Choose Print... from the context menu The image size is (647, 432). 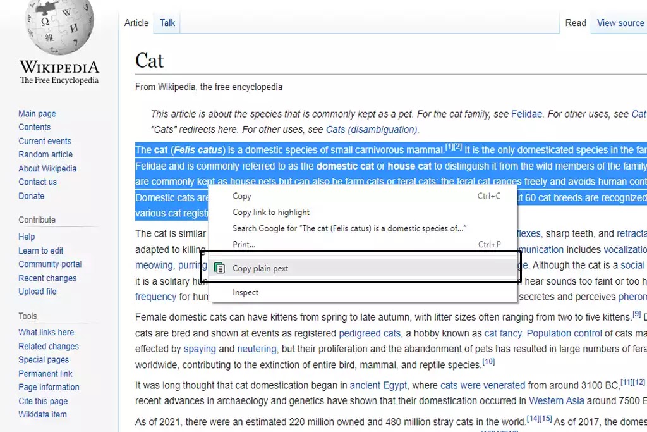pos(363,245)
